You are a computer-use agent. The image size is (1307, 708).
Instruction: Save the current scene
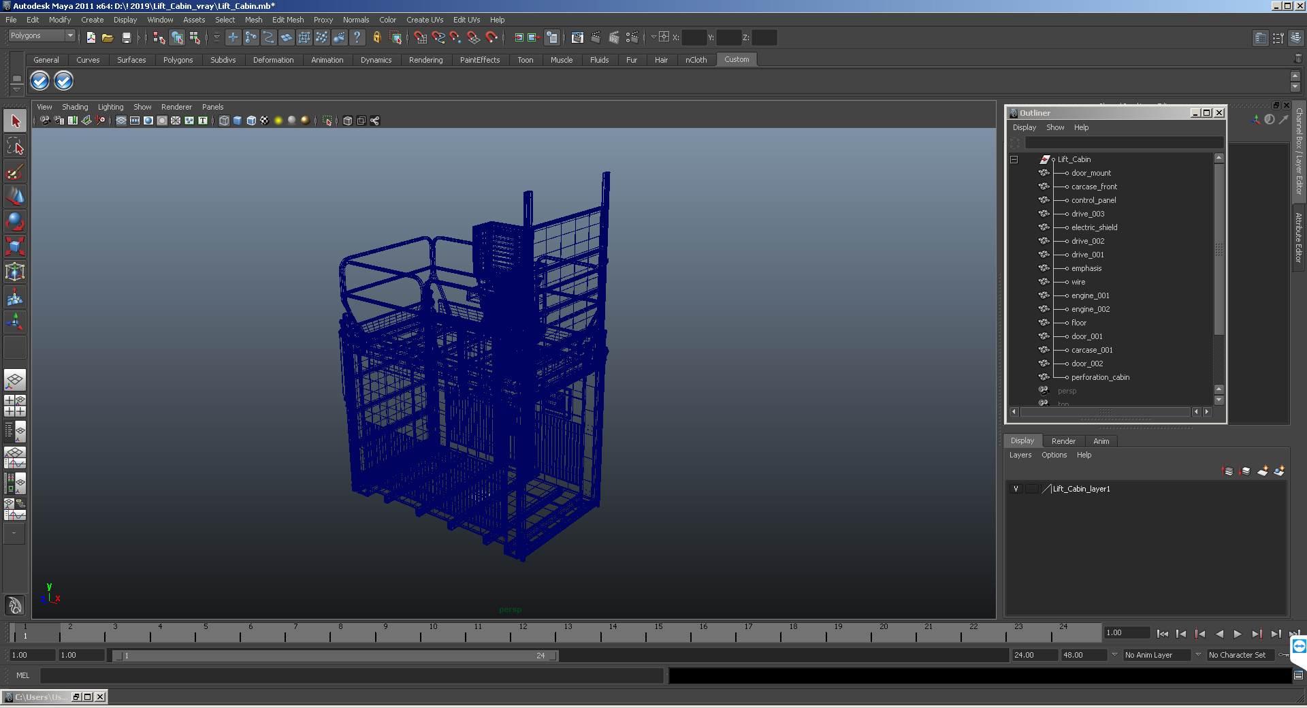click(x=127, y=38)
